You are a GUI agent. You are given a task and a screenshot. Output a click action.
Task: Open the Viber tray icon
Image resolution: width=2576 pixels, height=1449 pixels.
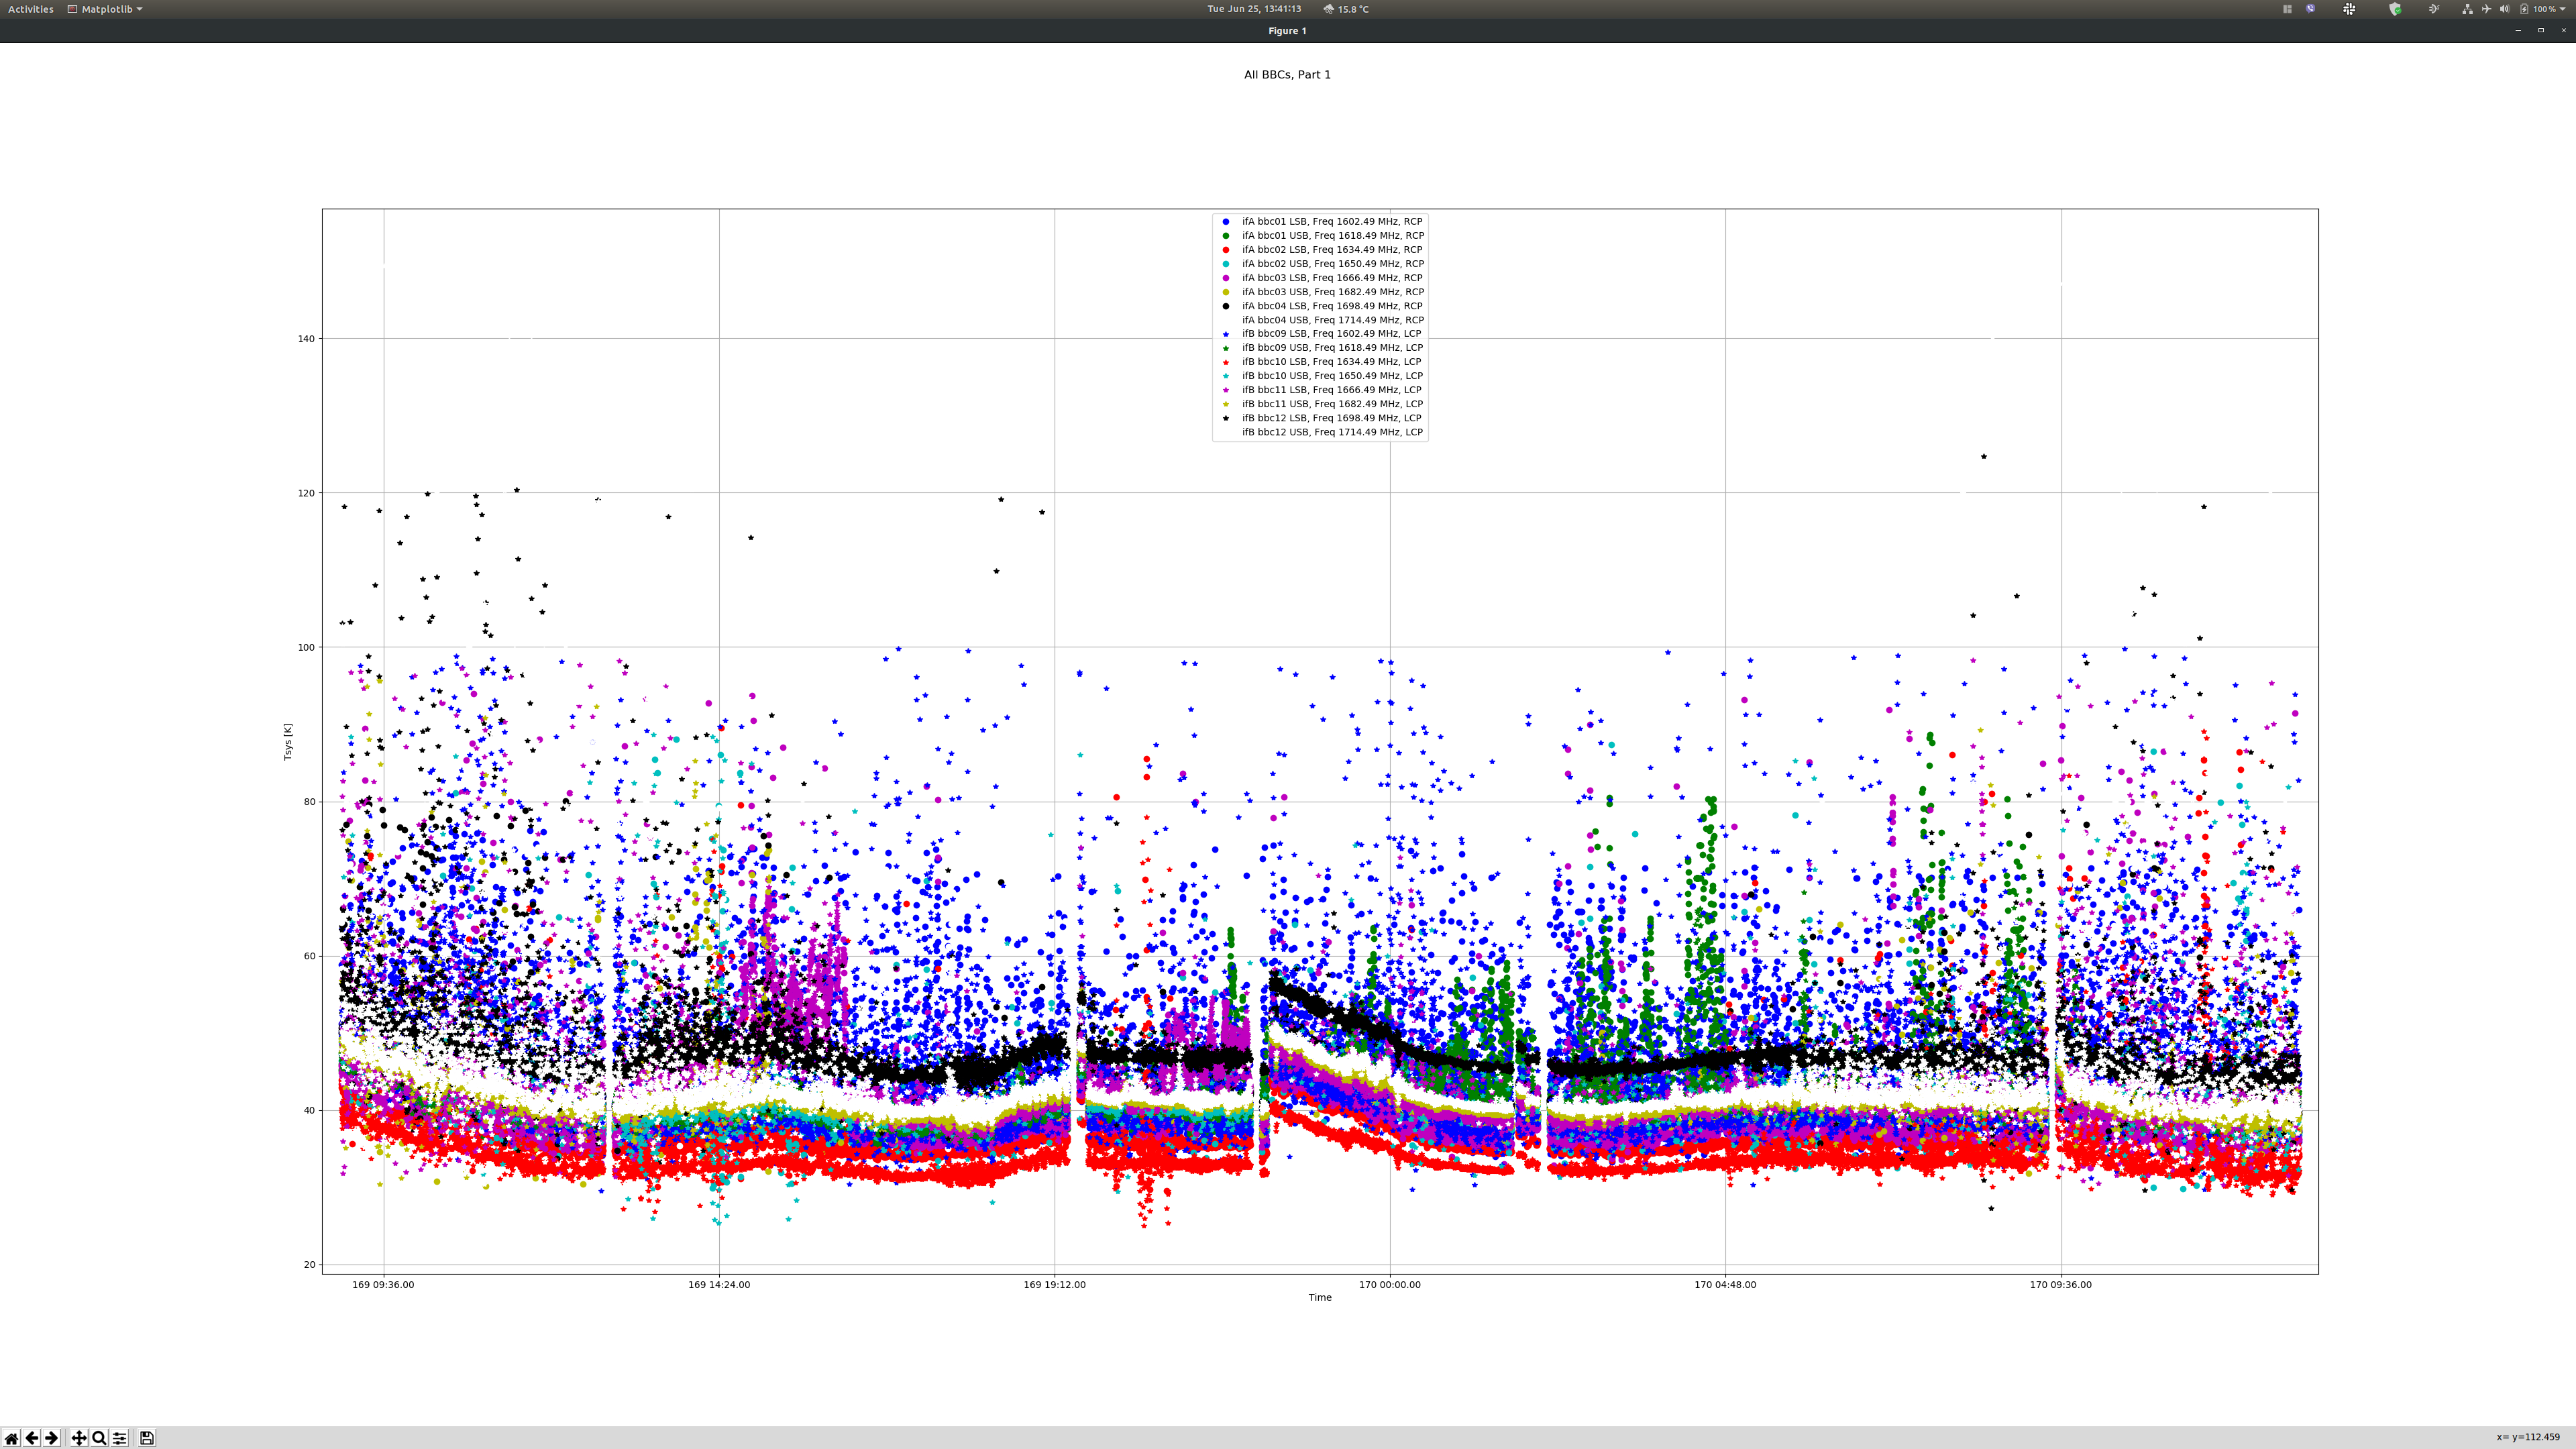point(2310,9)
